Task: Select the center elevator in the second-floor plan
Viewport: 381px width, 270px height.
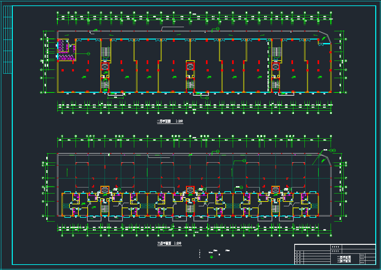Action: (x=190, y=67)
